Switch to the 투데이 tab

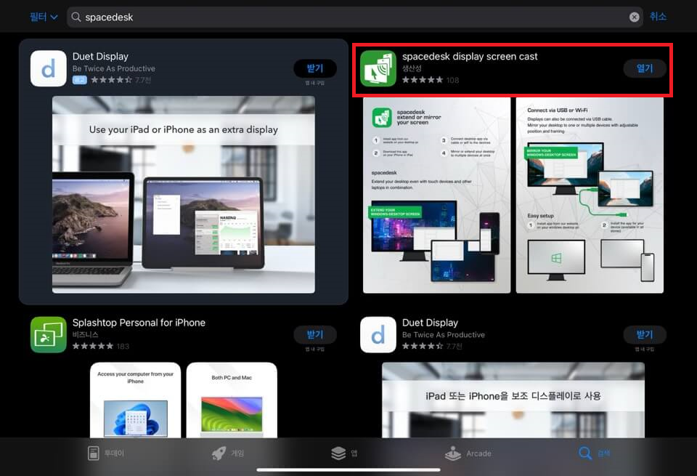(x=106, y=453)
